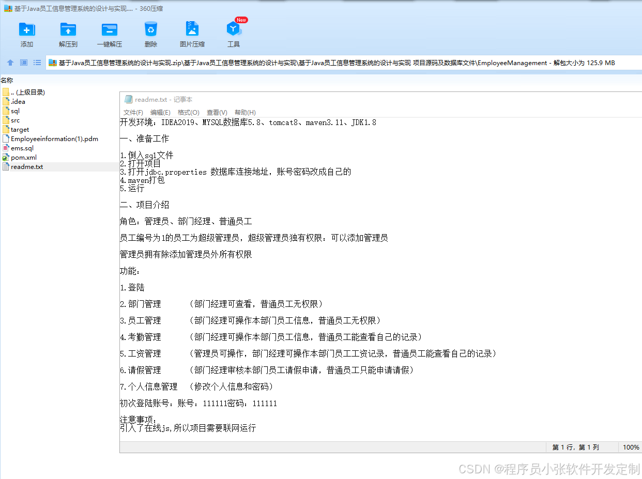Click the 100% zoom indicator in status bar
The width and height of the screenshot is (642, 479).
tap(630, 447)
